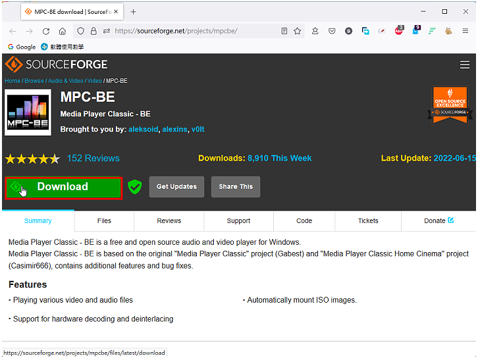This screenshot has width=478, height=358.
Task: Click the Get Updates button
Action: [x=176, y=187]
